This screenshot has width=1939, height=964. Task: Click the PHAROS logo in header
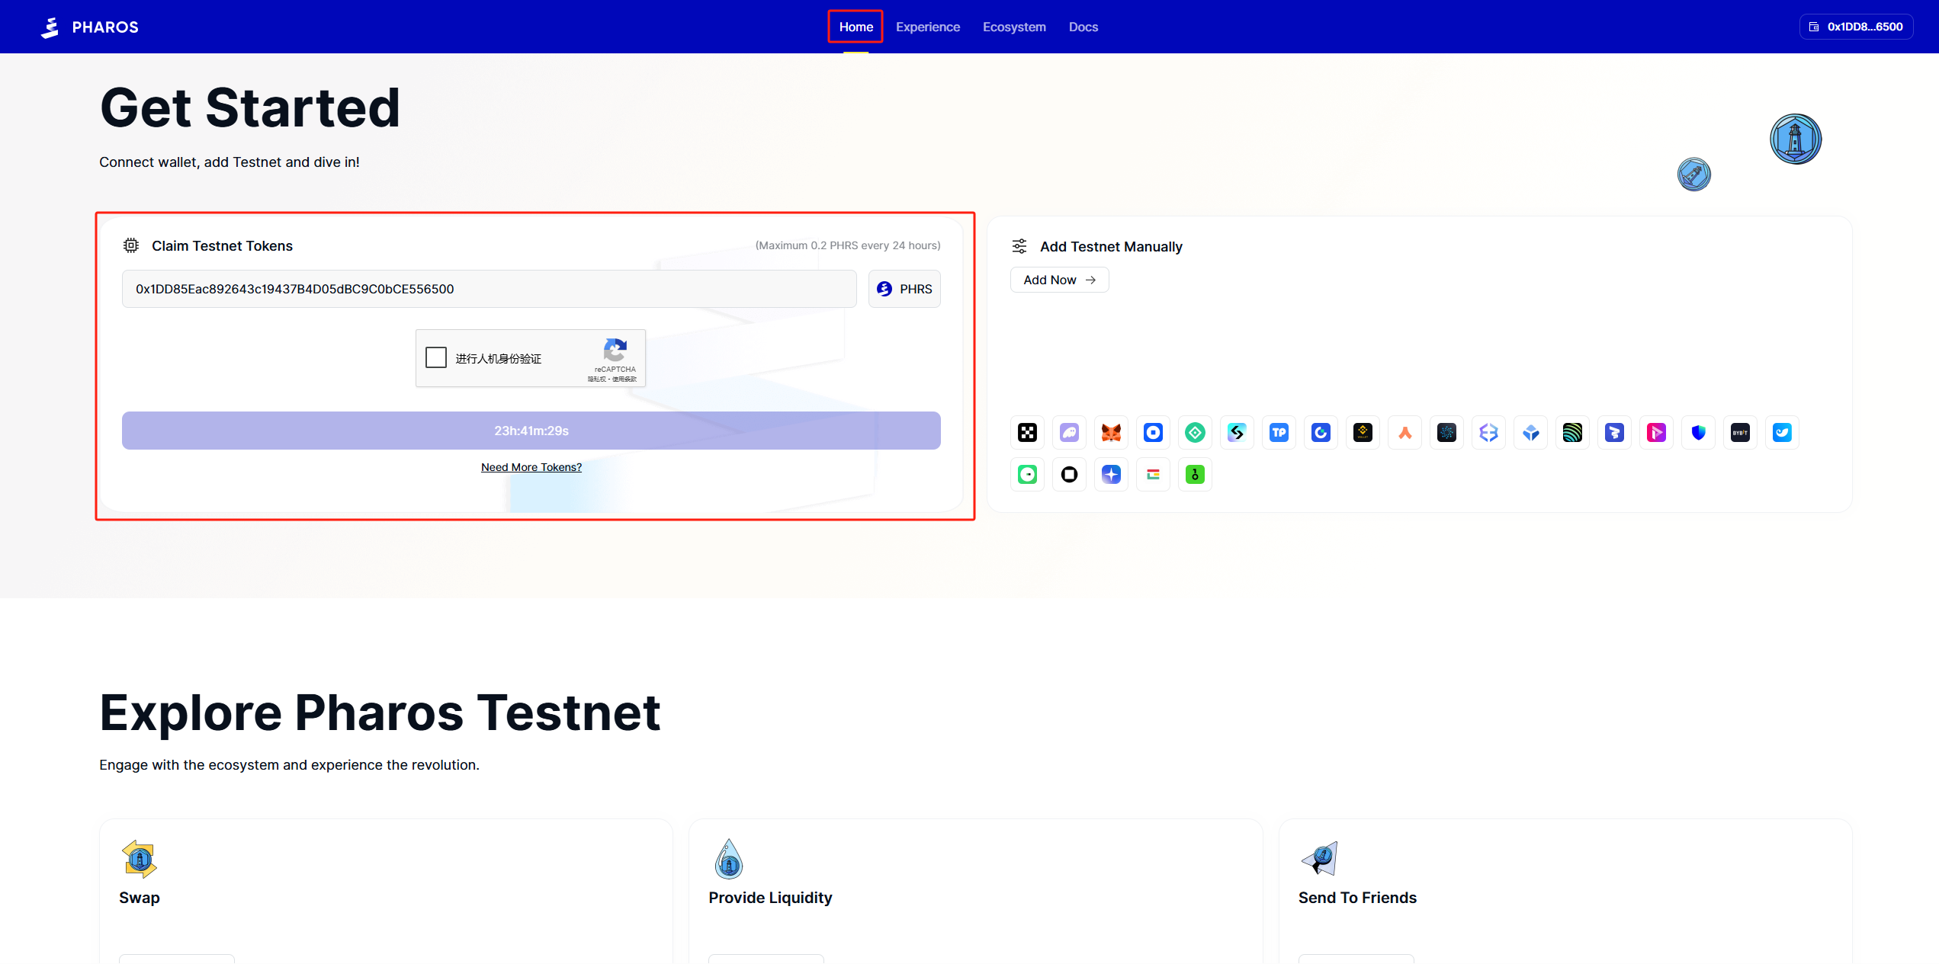tap(89, 27)
